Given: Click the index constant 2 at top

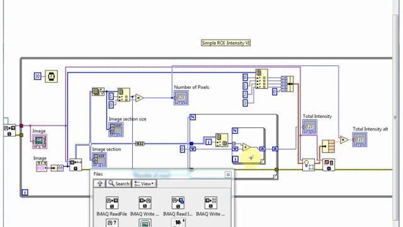Looking at the screenshot, I should [x=245, y=95].
